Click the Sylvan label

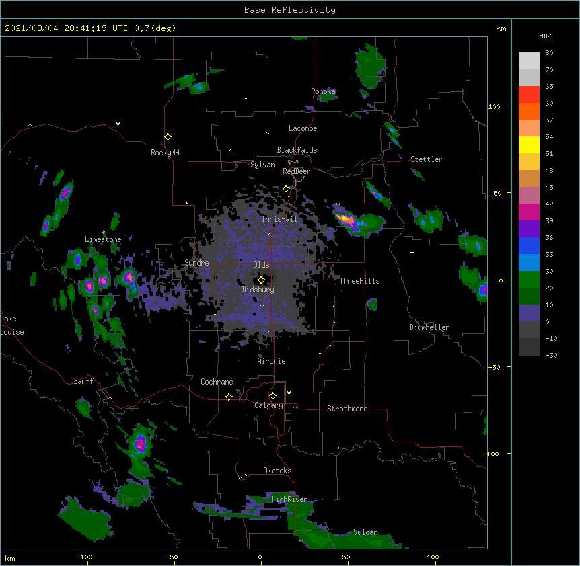pyautogui.click(x=262, y=165)
